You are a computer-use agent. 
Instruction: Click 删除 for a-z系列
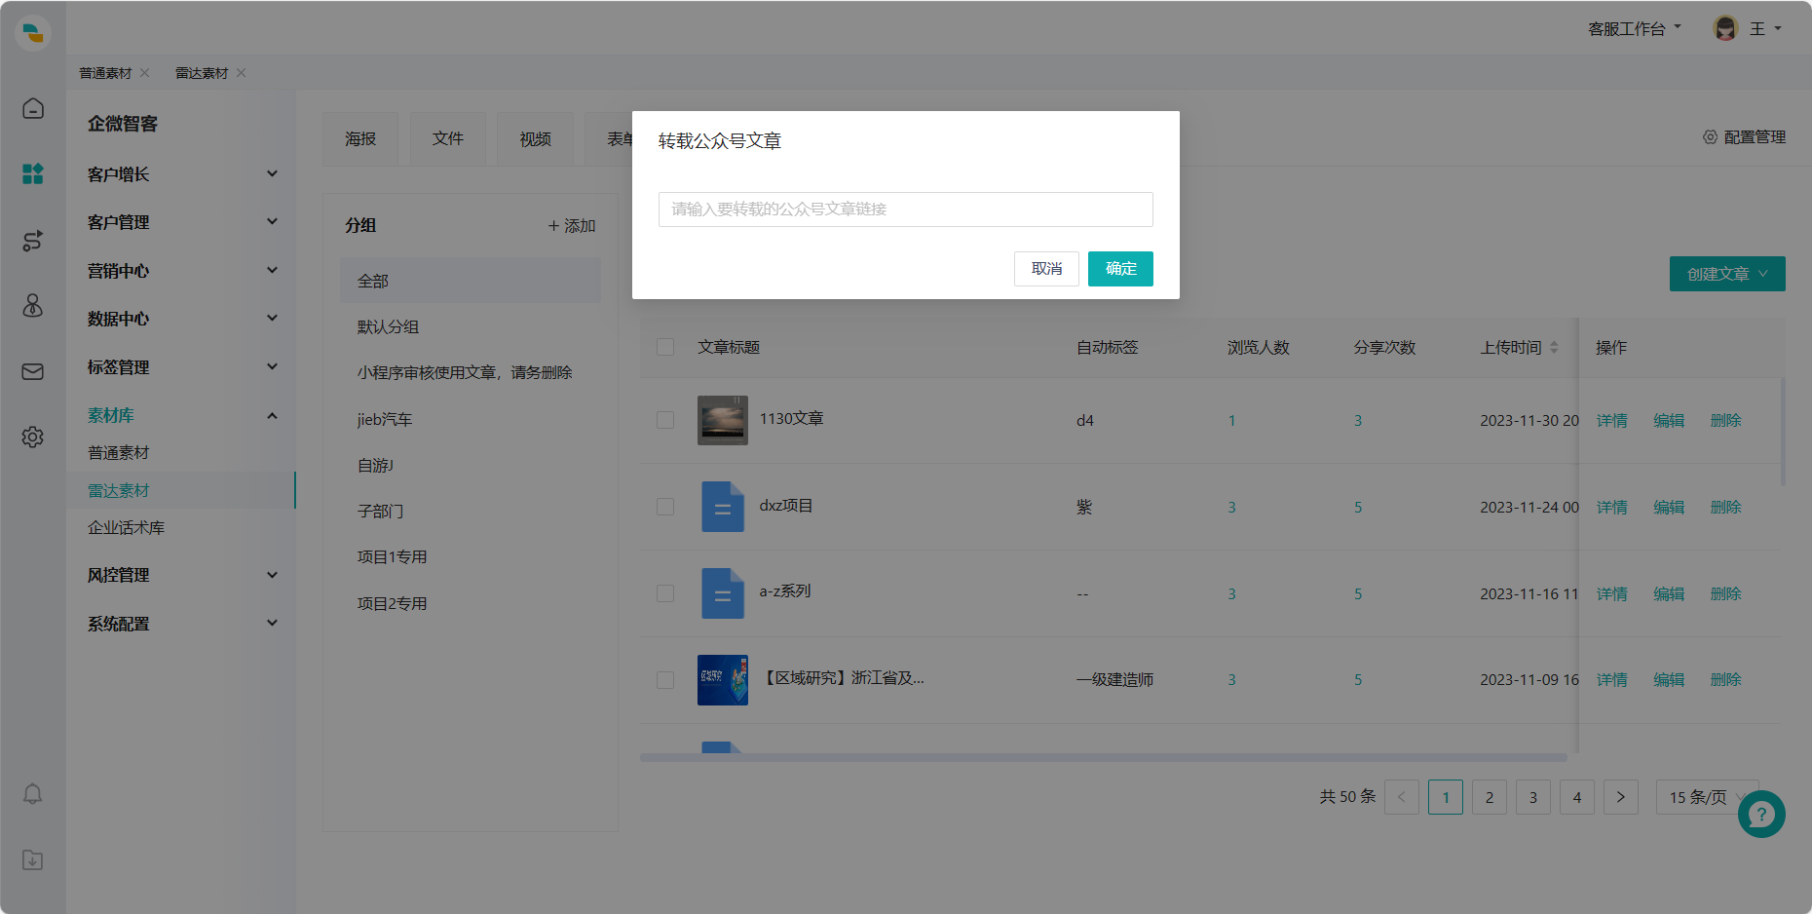coord(1726,593)
